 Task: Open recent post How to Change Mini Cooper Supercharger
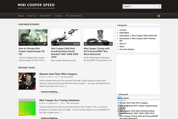[138, 107]
